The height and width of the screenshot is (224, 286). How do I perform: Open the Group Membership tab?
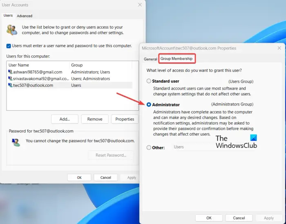pyautogui.click(x=177, y=59)
